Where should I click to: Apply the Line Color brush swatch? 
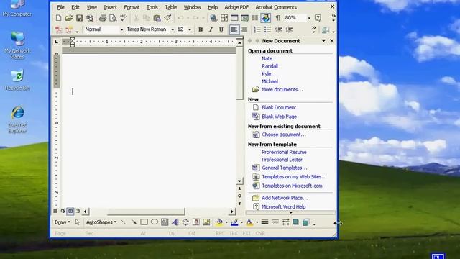[234, 222]
